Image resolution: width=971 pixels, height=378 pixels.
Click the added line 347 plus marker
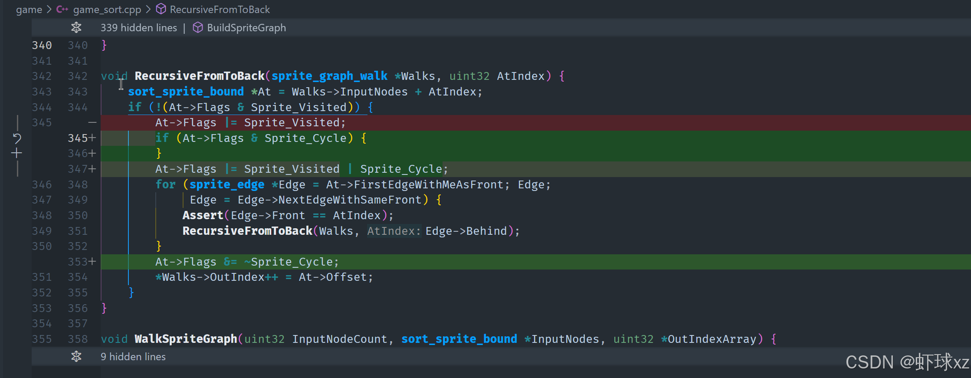(x=92, y=169)
